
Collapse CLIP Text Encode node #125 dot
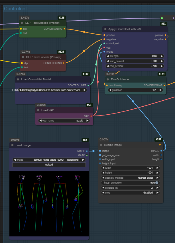(22, 23)
